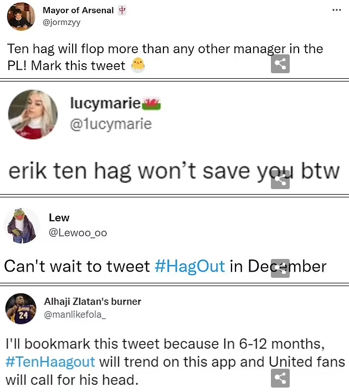349x392 pixels.
Task: Click the Mayor of Arsenal display name
Action: [78, 10]
